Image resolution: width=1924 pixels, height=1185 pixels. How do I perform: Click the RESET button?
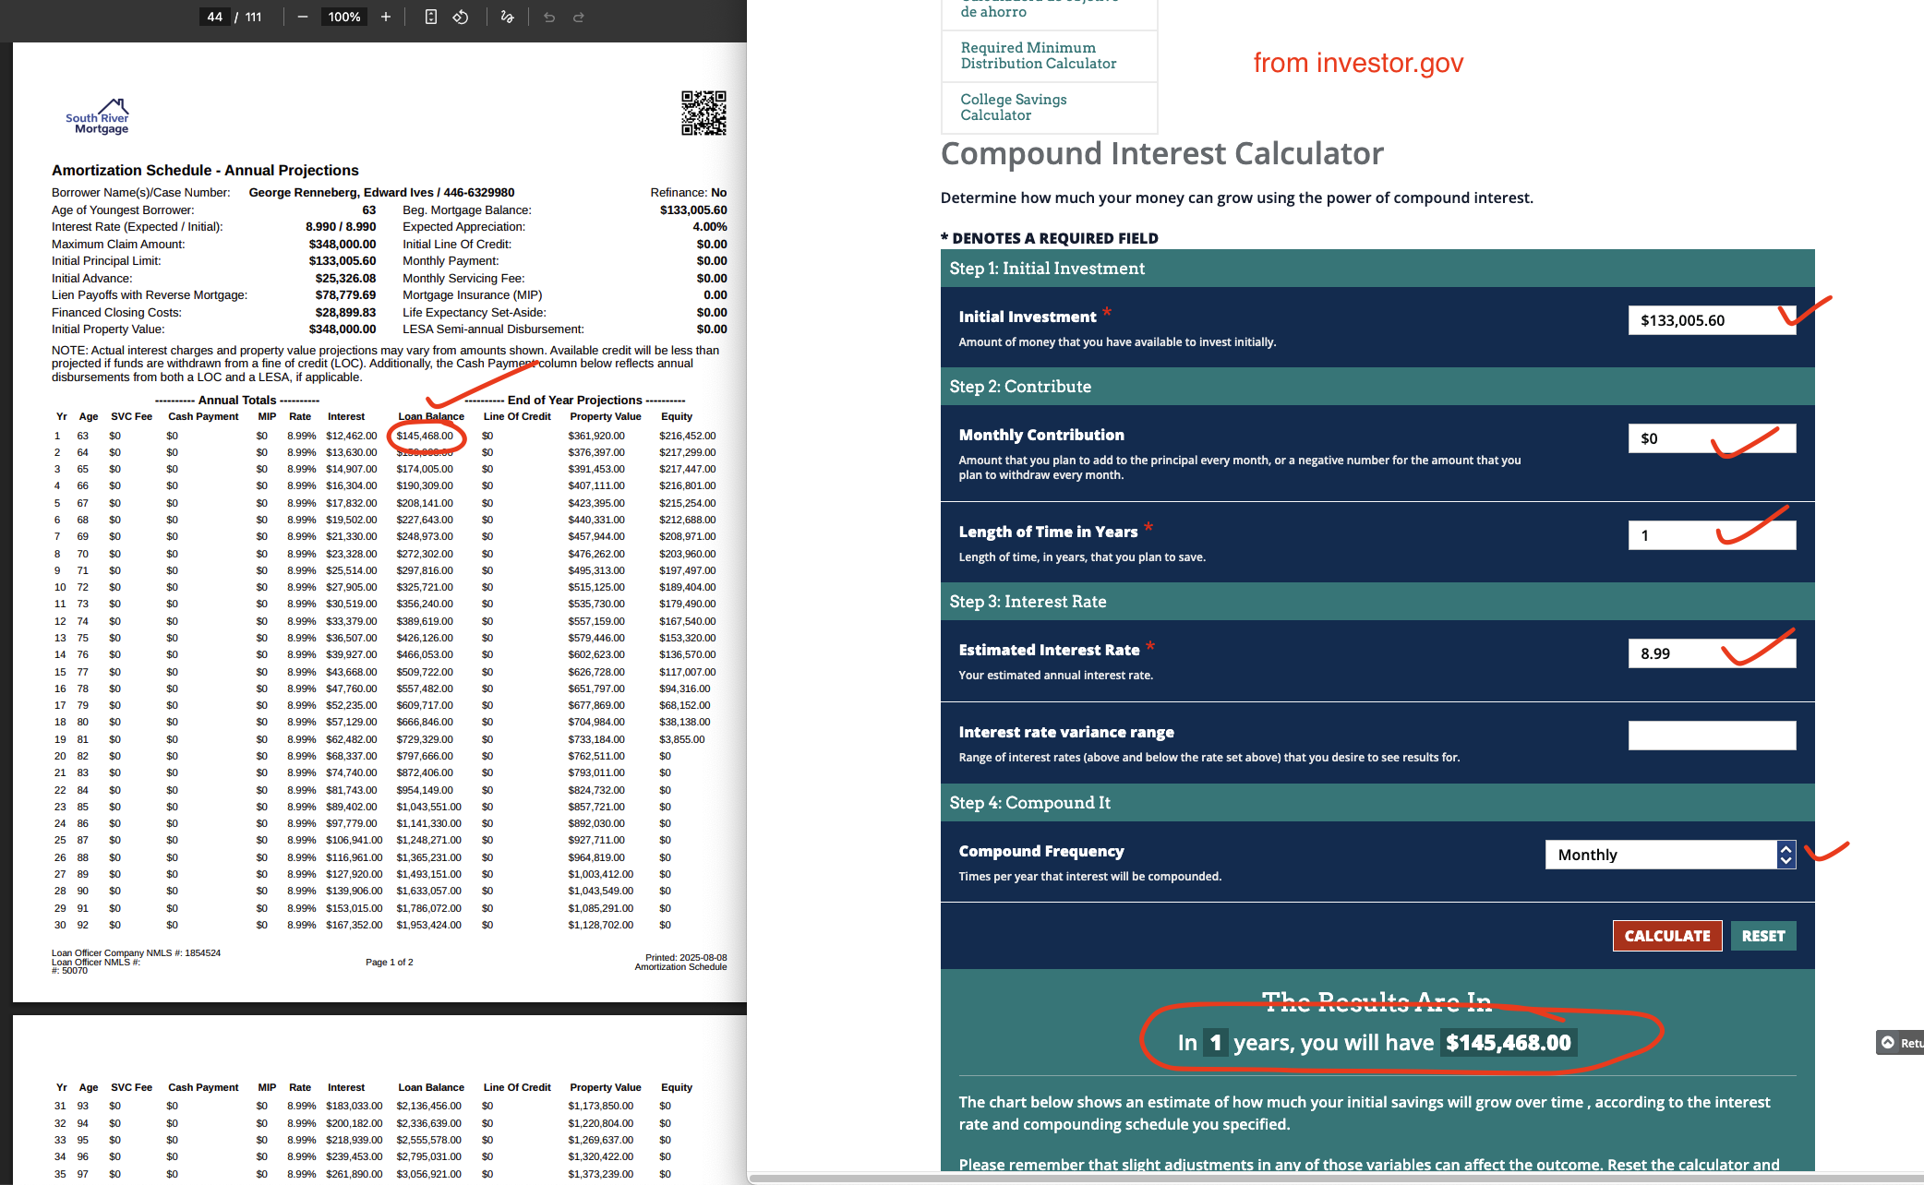click(1762, 935)
